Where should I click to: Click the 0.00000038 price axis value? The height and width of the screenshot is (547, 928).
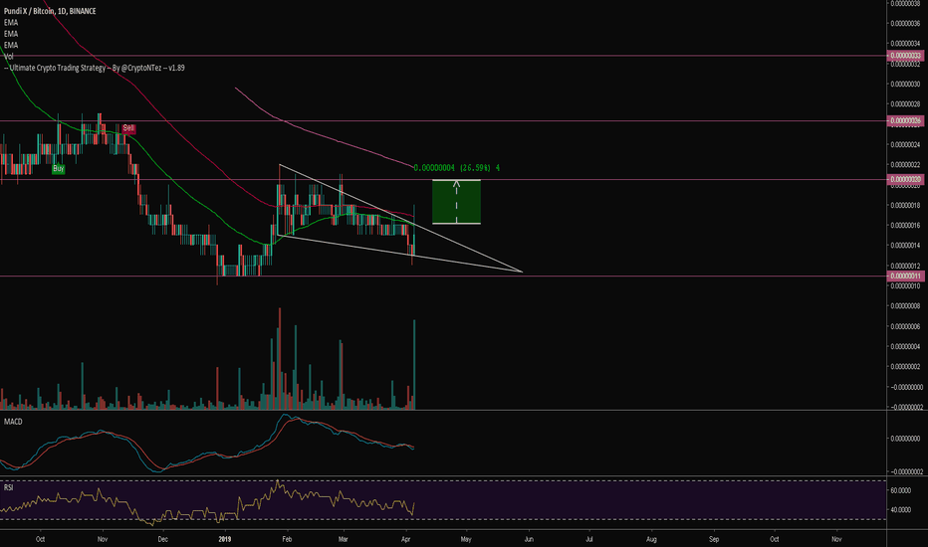click(x=905, y=4)
